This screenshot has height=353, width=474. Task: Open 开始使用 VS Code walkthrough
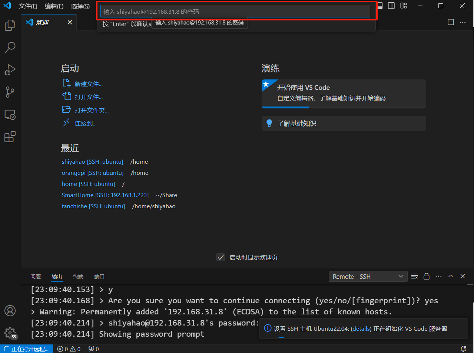tap(344, 94)
